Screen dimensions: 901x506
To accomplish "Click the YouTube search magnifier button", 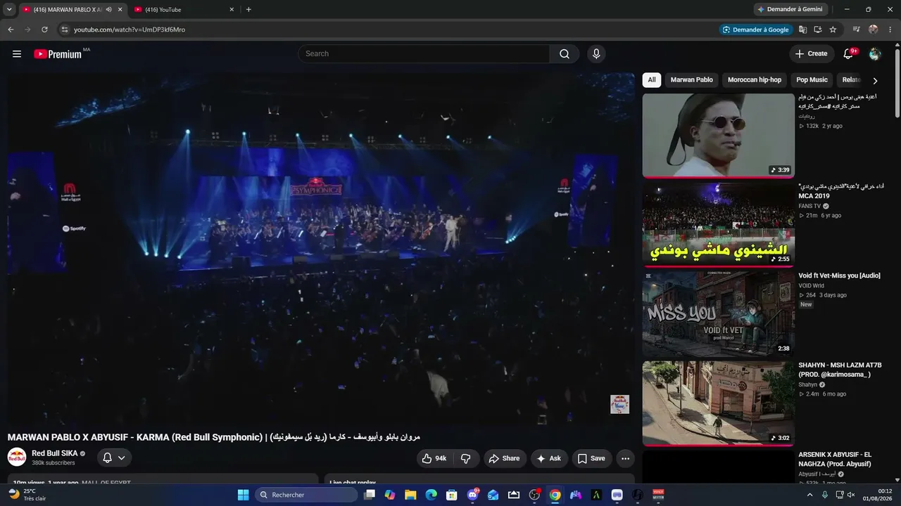I will tap(565, 54).
